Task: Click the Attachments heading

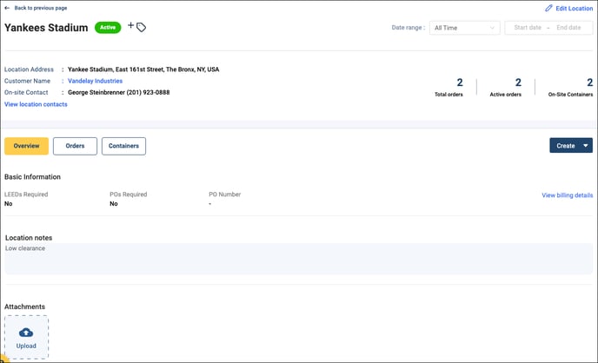Action: (25, 307)
